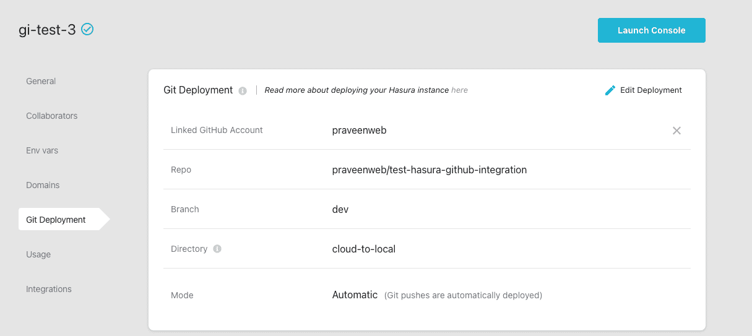Switch to the Env vars tab
This screenshot has height=336, width=752.
coord(42,150)
